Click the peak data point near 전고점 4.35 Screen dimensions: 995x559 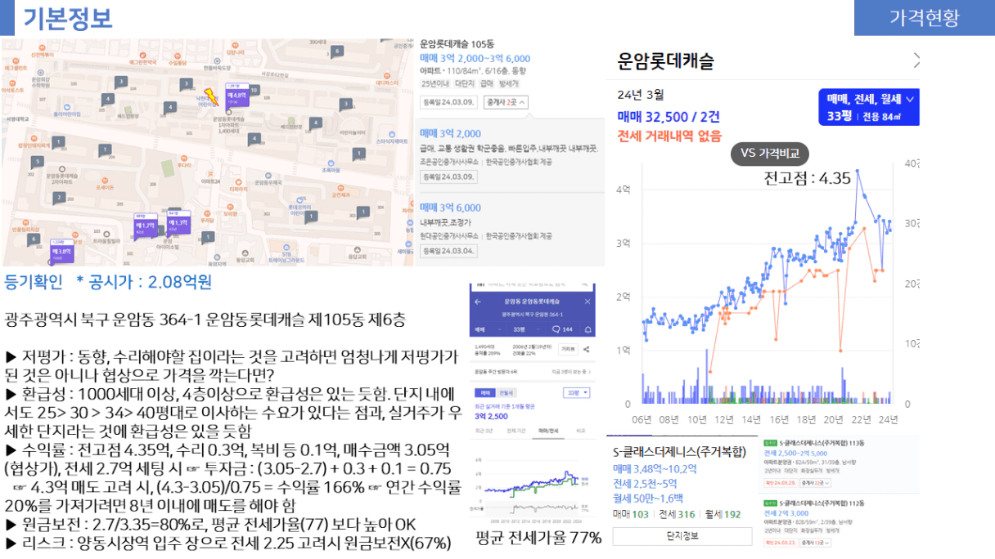coord(858,171)
